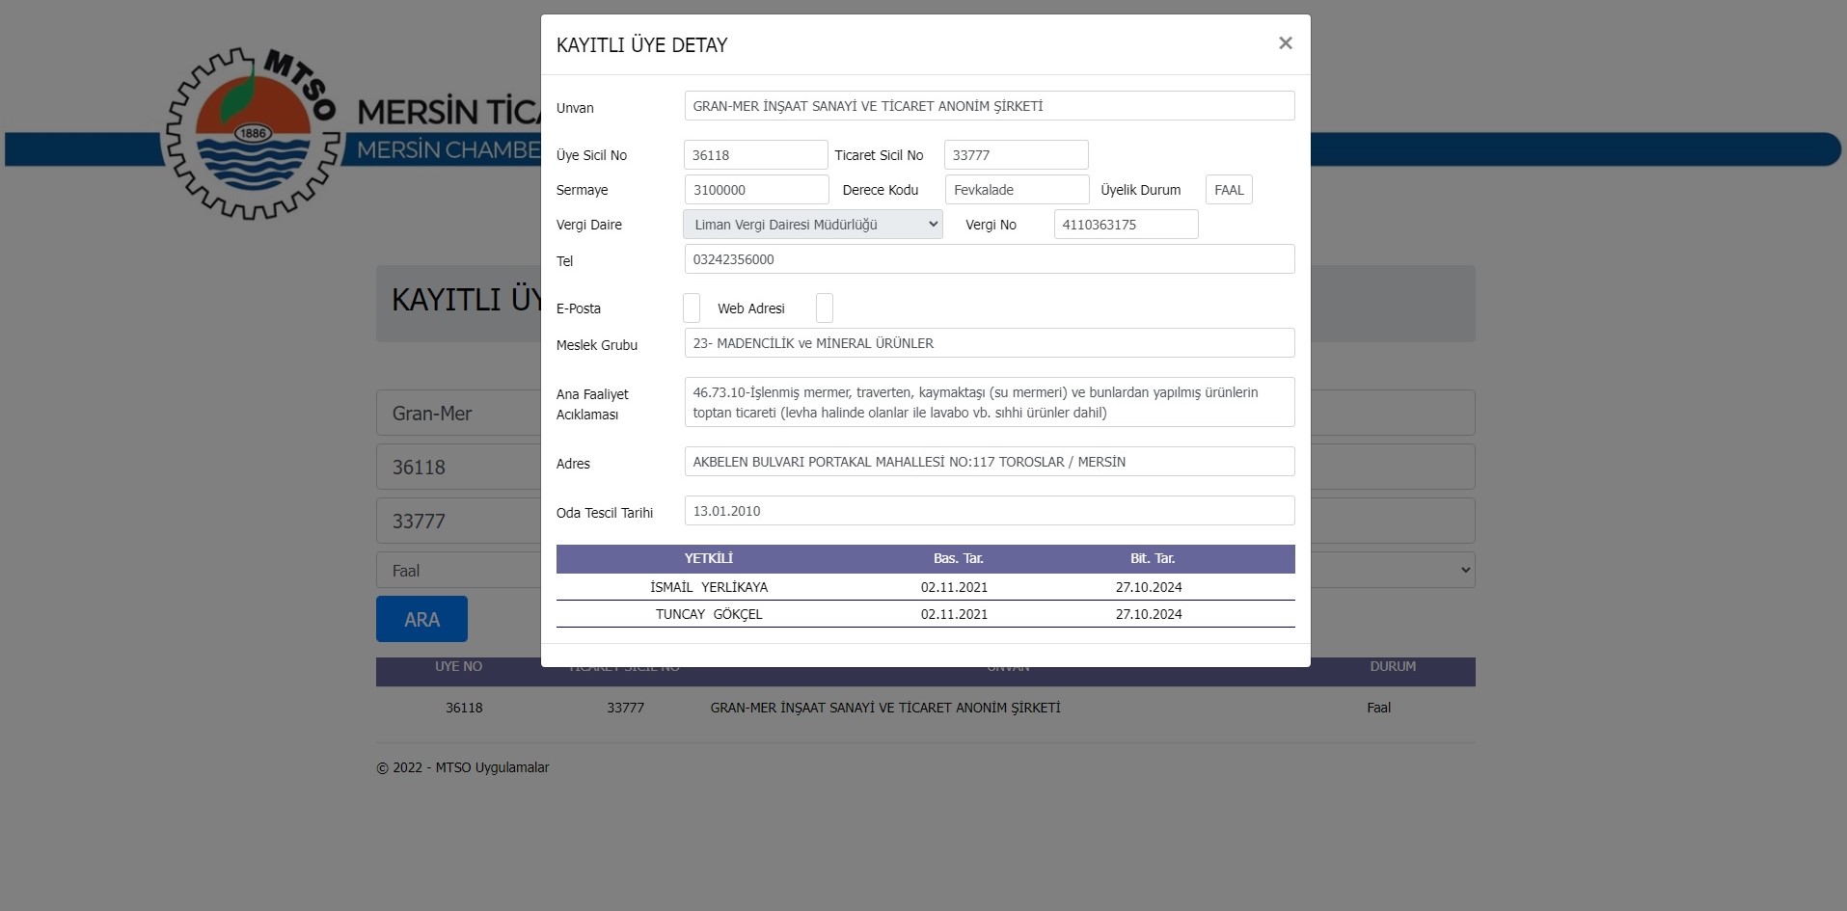Close the Kayıtlı Üye Detay dialog
The image size is (1847, 911).
[1285, 43]
